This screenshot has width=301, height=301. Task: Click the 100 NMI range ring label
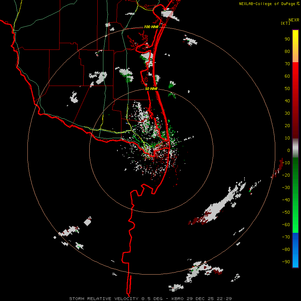coord(151,27)
